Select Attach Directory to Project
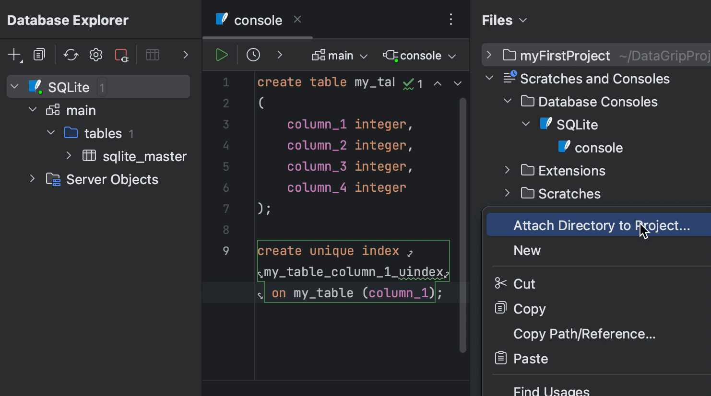Viewport: 711px width, 396px height. point(600,225)
